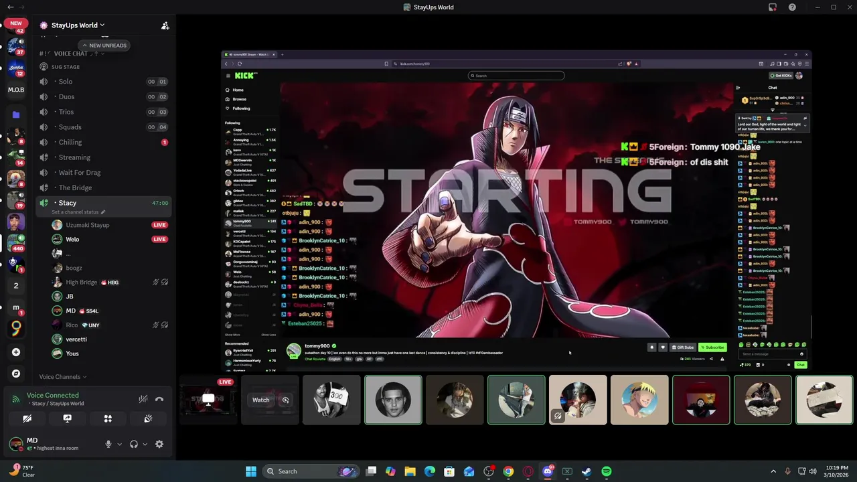Viewport: 857px width, 482px height.
Task: Open Discord inbox icon in title bar
Action: [773, 7]
